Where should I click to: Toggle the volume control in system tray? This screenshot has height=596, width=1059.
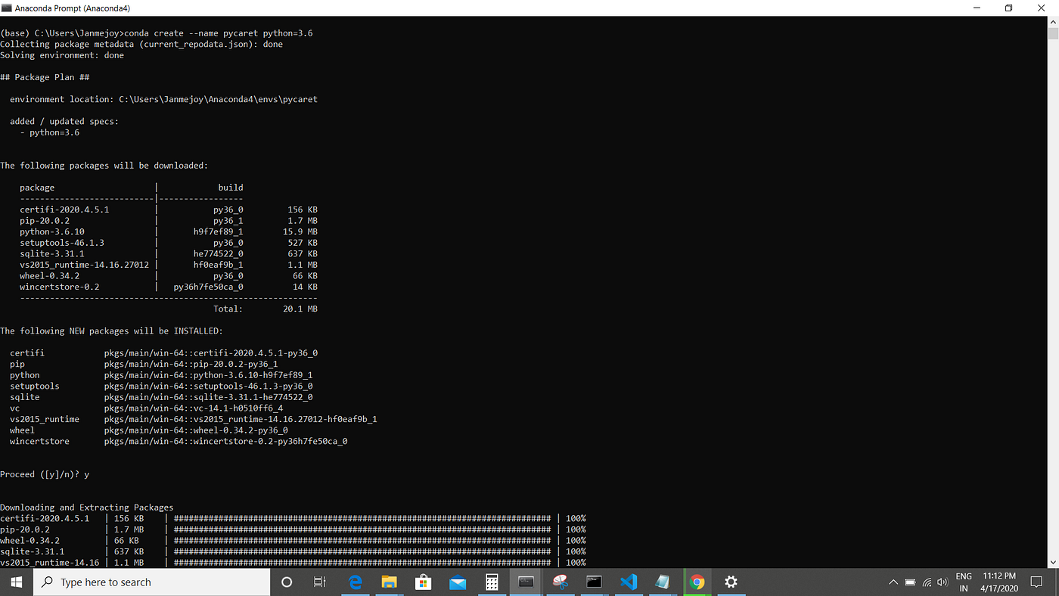pos(943,582)
